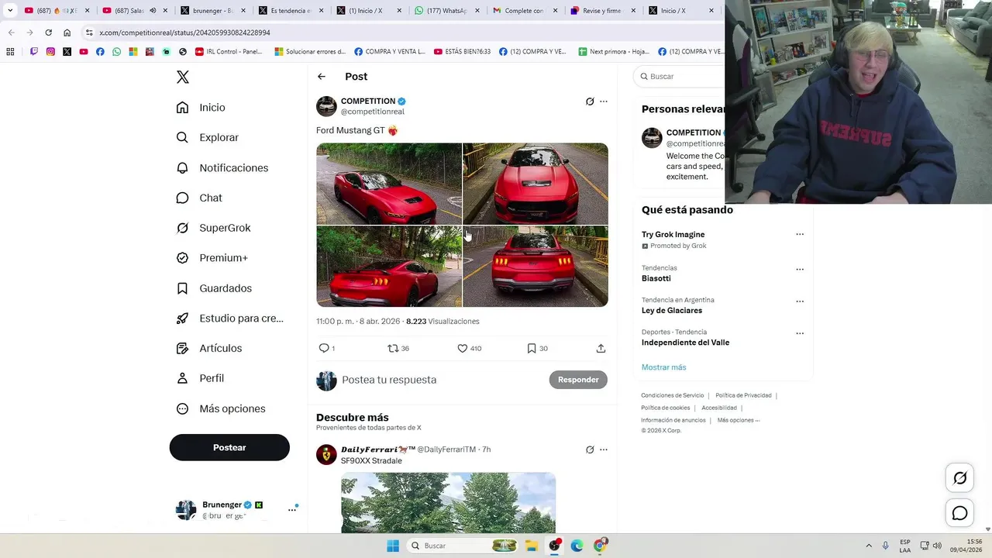Open the top-left Mustang photo
992x558 pixels.
389,184
